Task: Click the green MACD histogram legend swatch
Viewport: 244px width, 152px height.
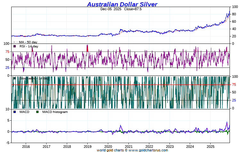Action: 37,112
